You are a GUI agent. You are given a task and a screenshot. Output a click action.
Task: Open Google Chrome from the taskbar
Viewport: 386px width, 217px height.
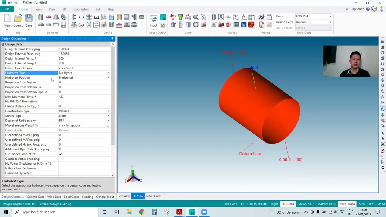142,212
